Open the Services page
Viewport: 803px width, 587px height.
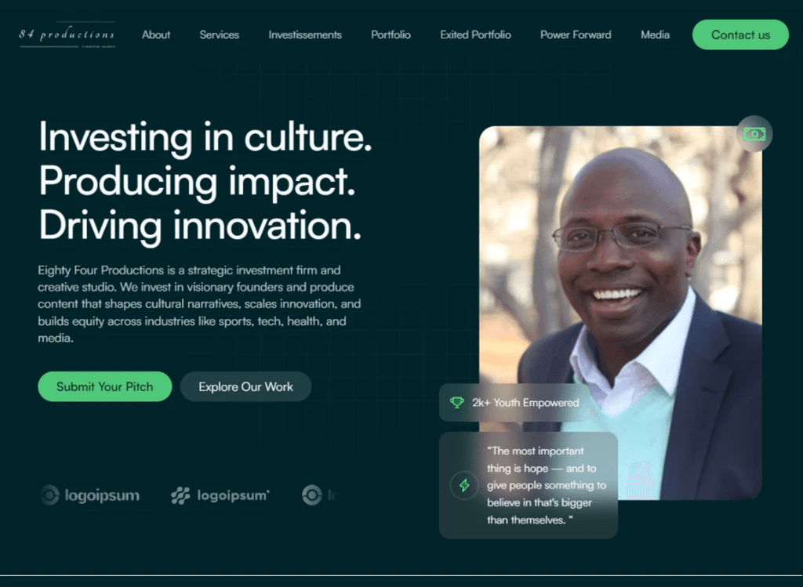[x=220, y=34]
